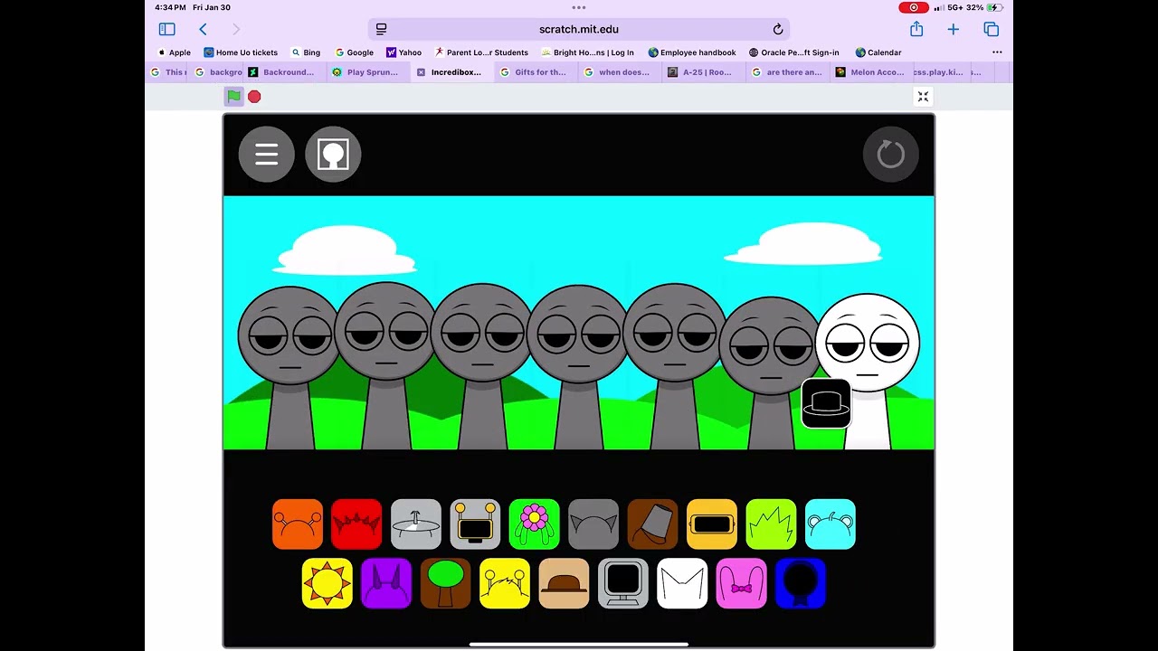This screenshot has width=1158, height=651.
Task: Select the yellow sun icon
Action: click(x=327, y=583)
